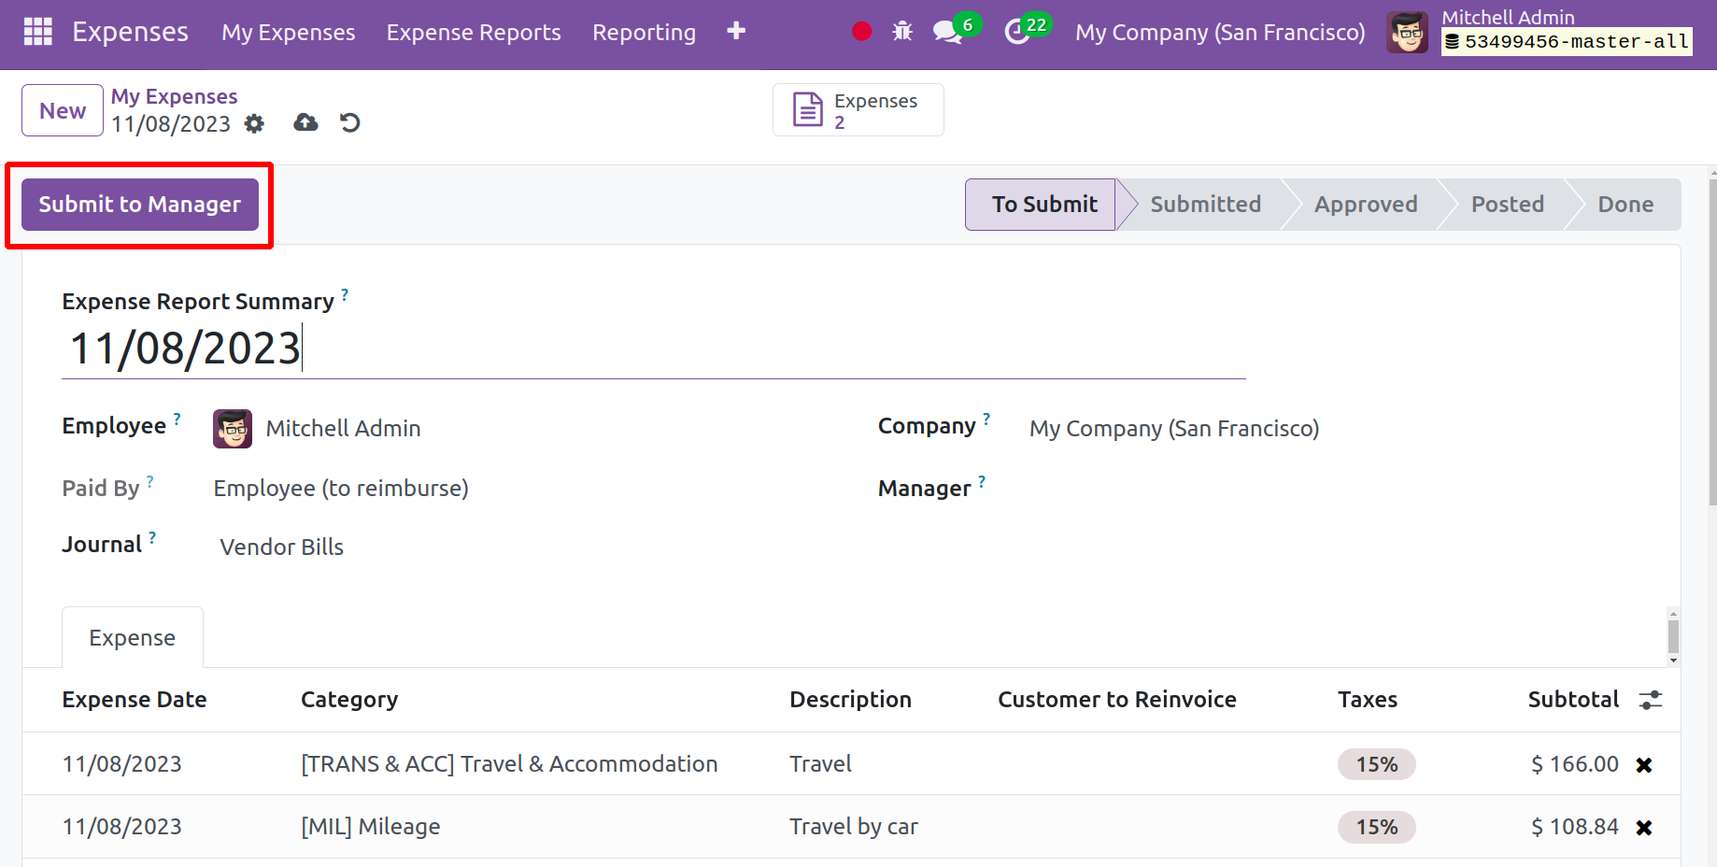Discard changes with the undo icon

(349, 122)
